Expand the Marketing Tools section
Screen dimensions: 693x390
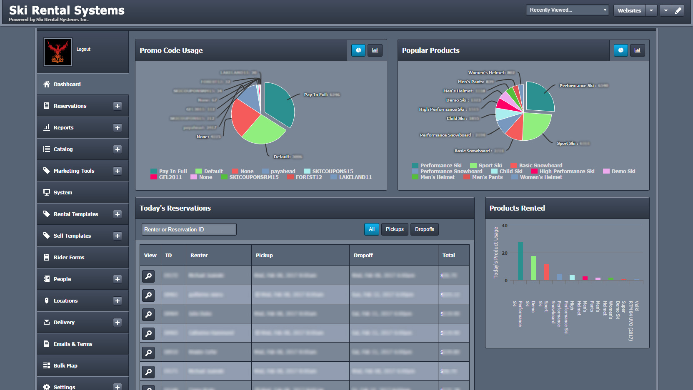tap(118, 171)
